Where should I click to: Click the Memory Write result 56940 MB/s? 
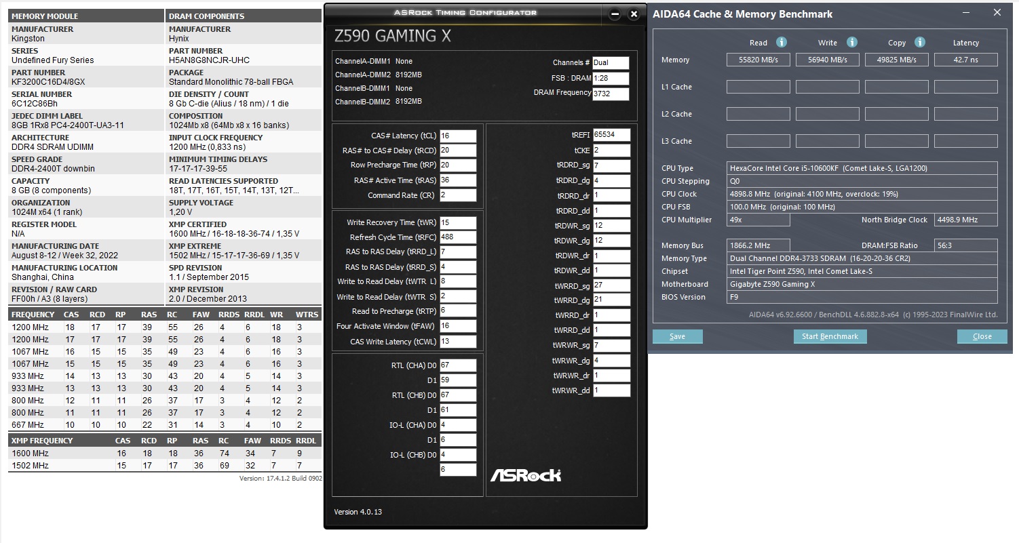click(827, 60)
